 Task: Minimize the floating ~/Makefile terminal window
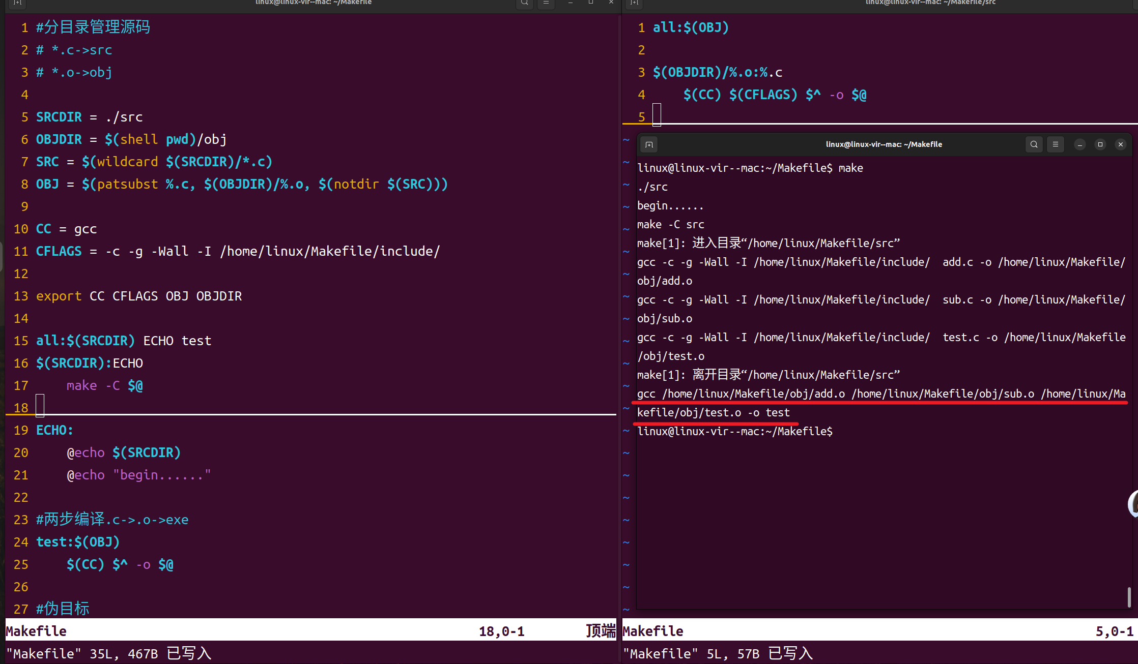click(x=1079, y=144)
